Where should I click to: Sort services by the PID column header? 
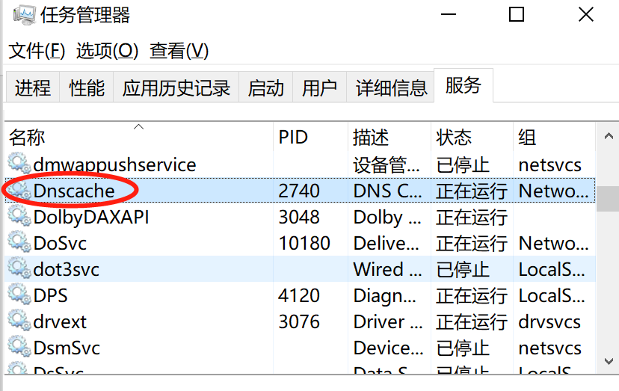(x=293, y=138)
